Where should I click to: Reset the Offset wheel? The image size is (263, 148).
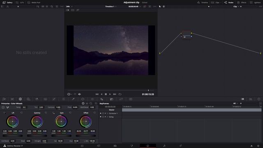click(x=95, y=113)
